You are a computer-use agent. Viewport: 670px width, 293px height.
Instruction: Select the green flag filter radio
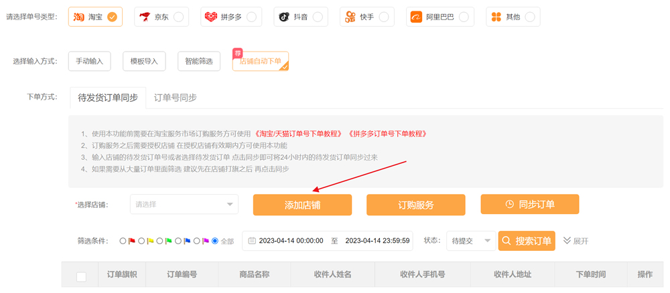click(x=160, y=241)
